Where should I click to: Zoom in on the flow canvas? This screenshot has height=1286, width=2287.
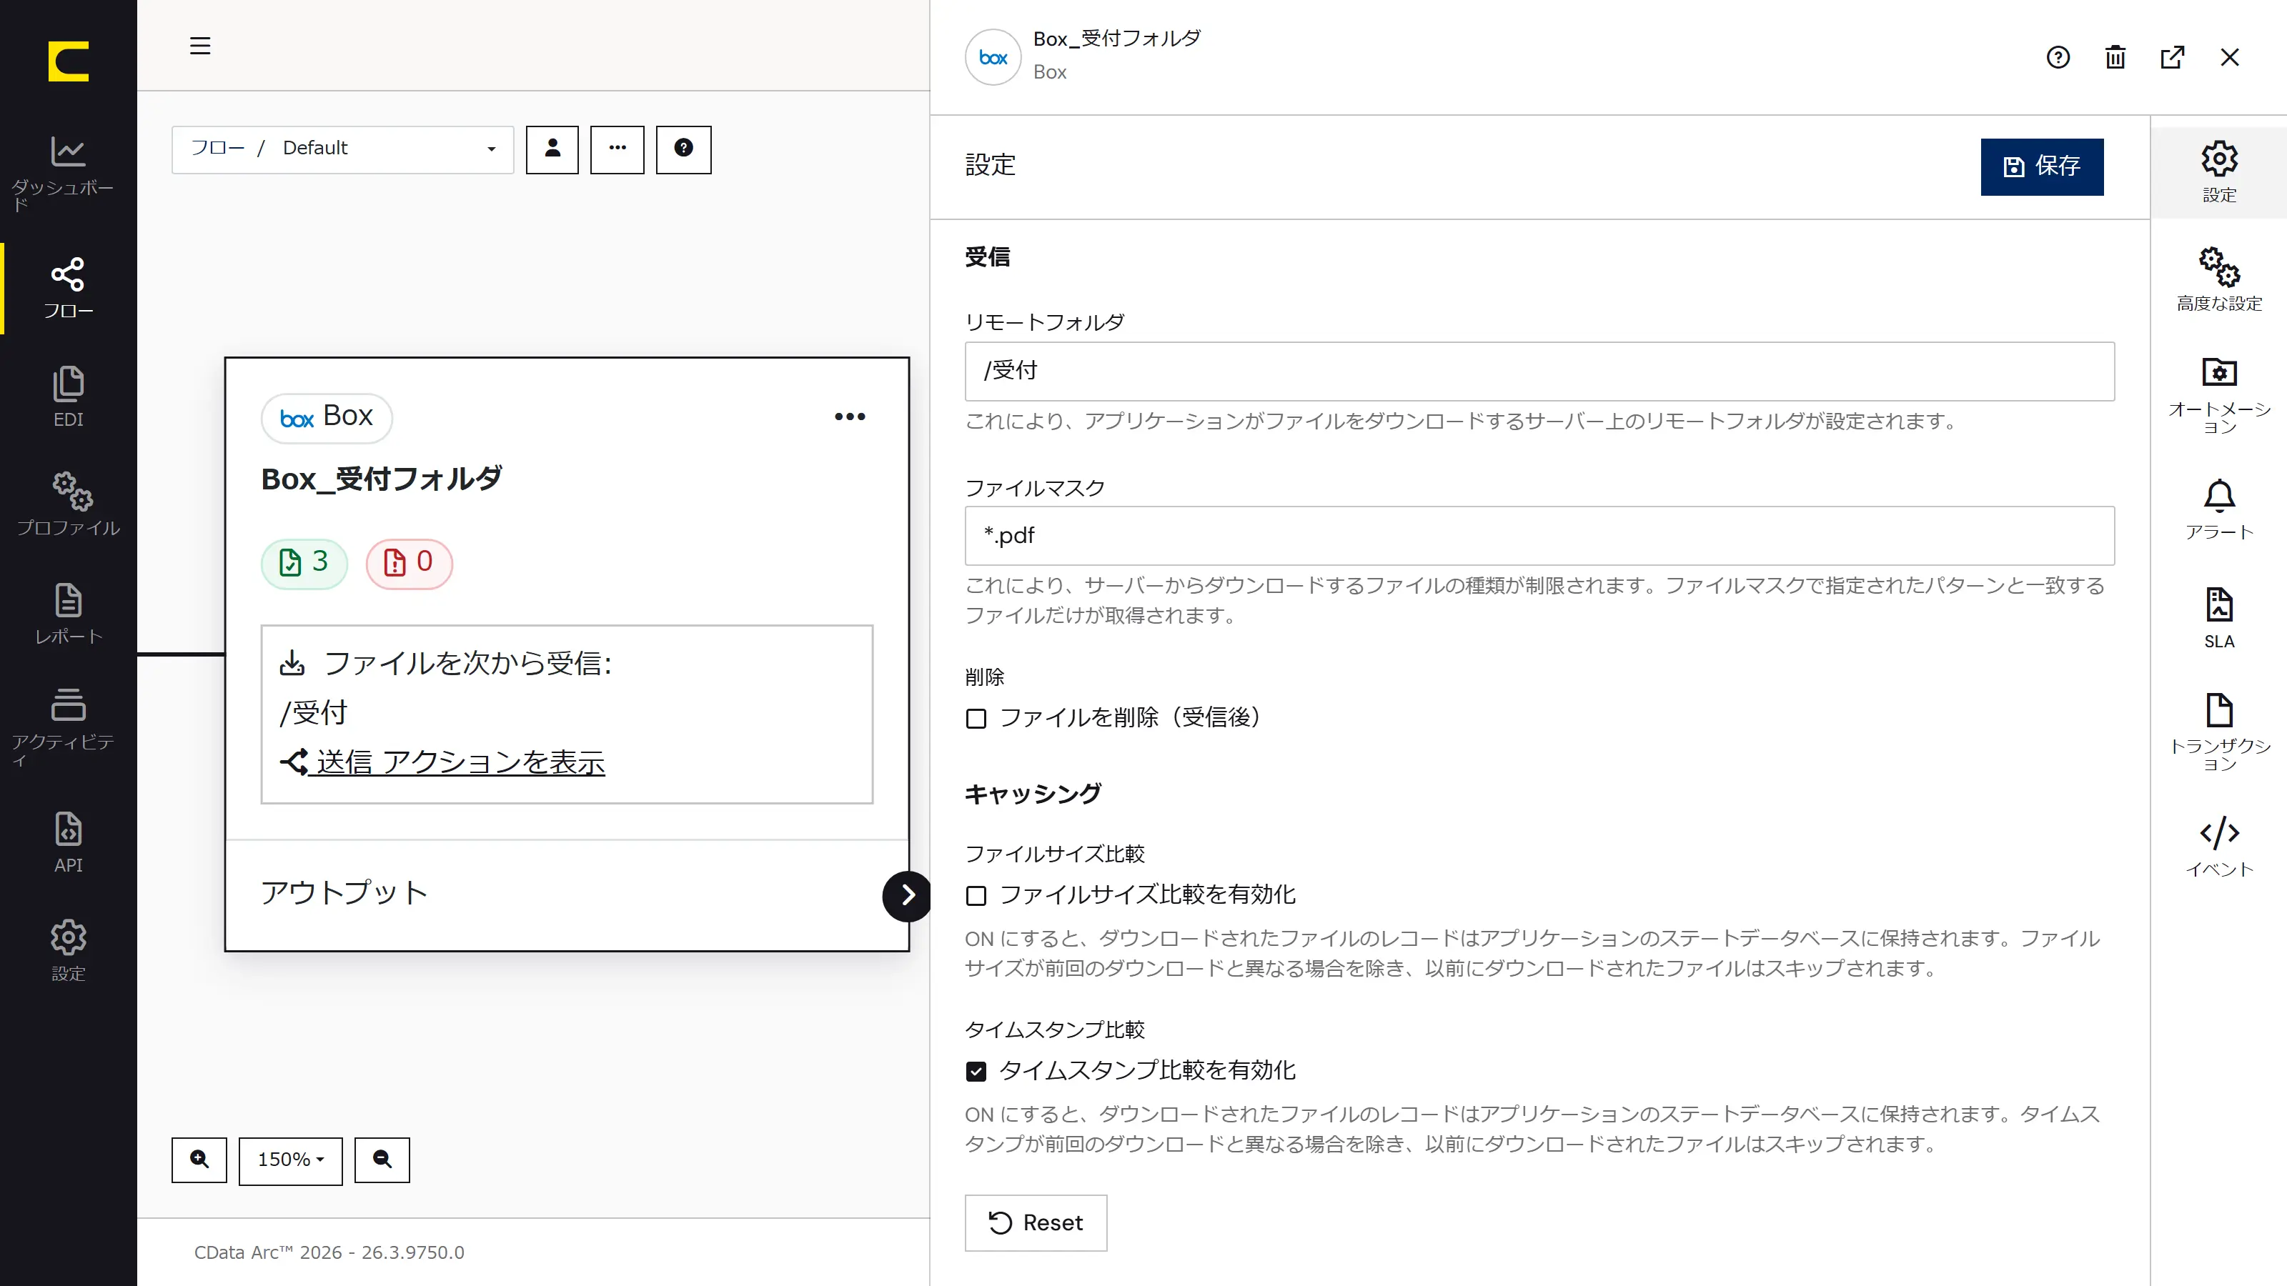(x=199, y=1160)
